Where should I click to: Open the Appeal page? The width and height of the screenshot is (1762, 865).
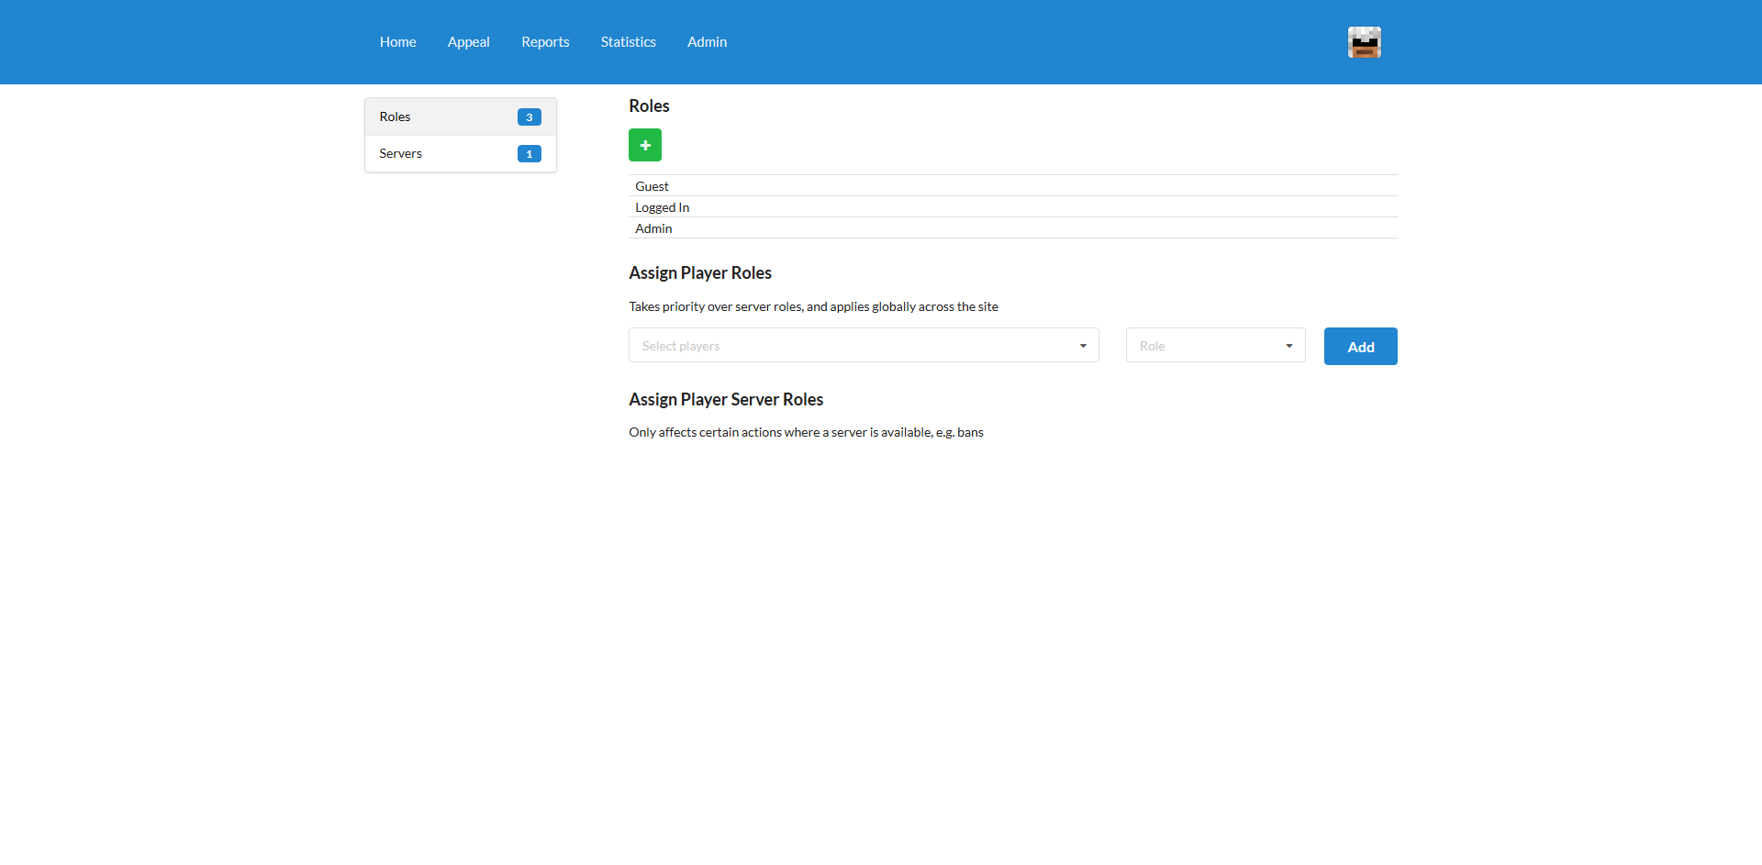pyautogui.click(x=469, y=42)
